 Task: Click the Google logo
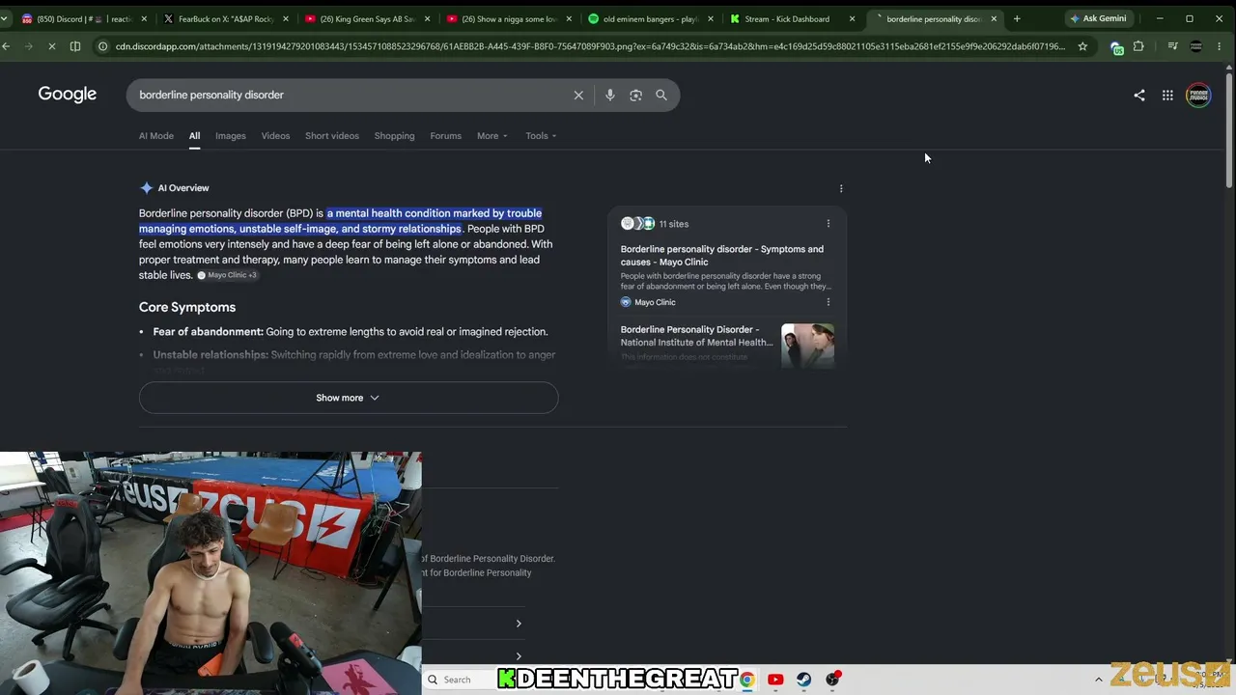click(68, 95)
